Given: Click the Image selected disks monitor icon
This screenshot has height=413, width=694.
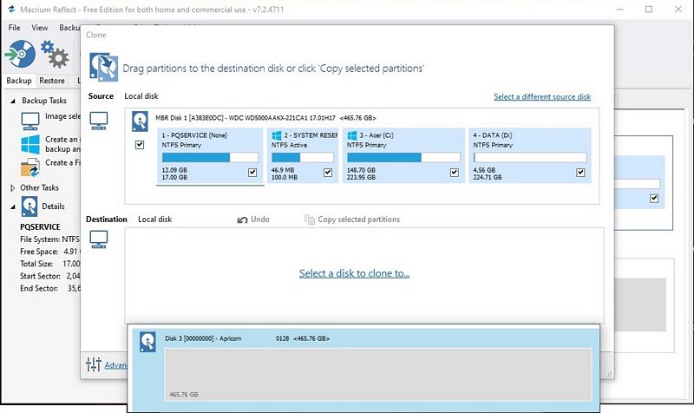Looking at the screenshot, I should pyautogui.click(x=30, y=121).
